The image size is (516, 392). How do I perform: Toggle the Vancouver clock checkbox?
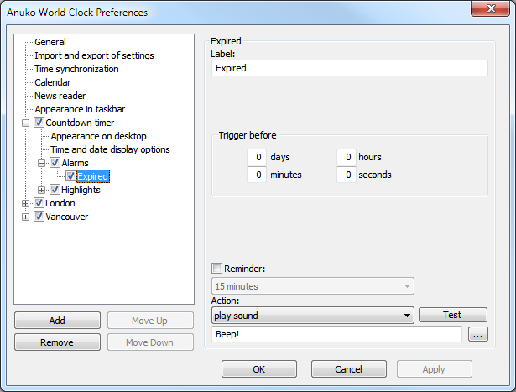[39, 217]
